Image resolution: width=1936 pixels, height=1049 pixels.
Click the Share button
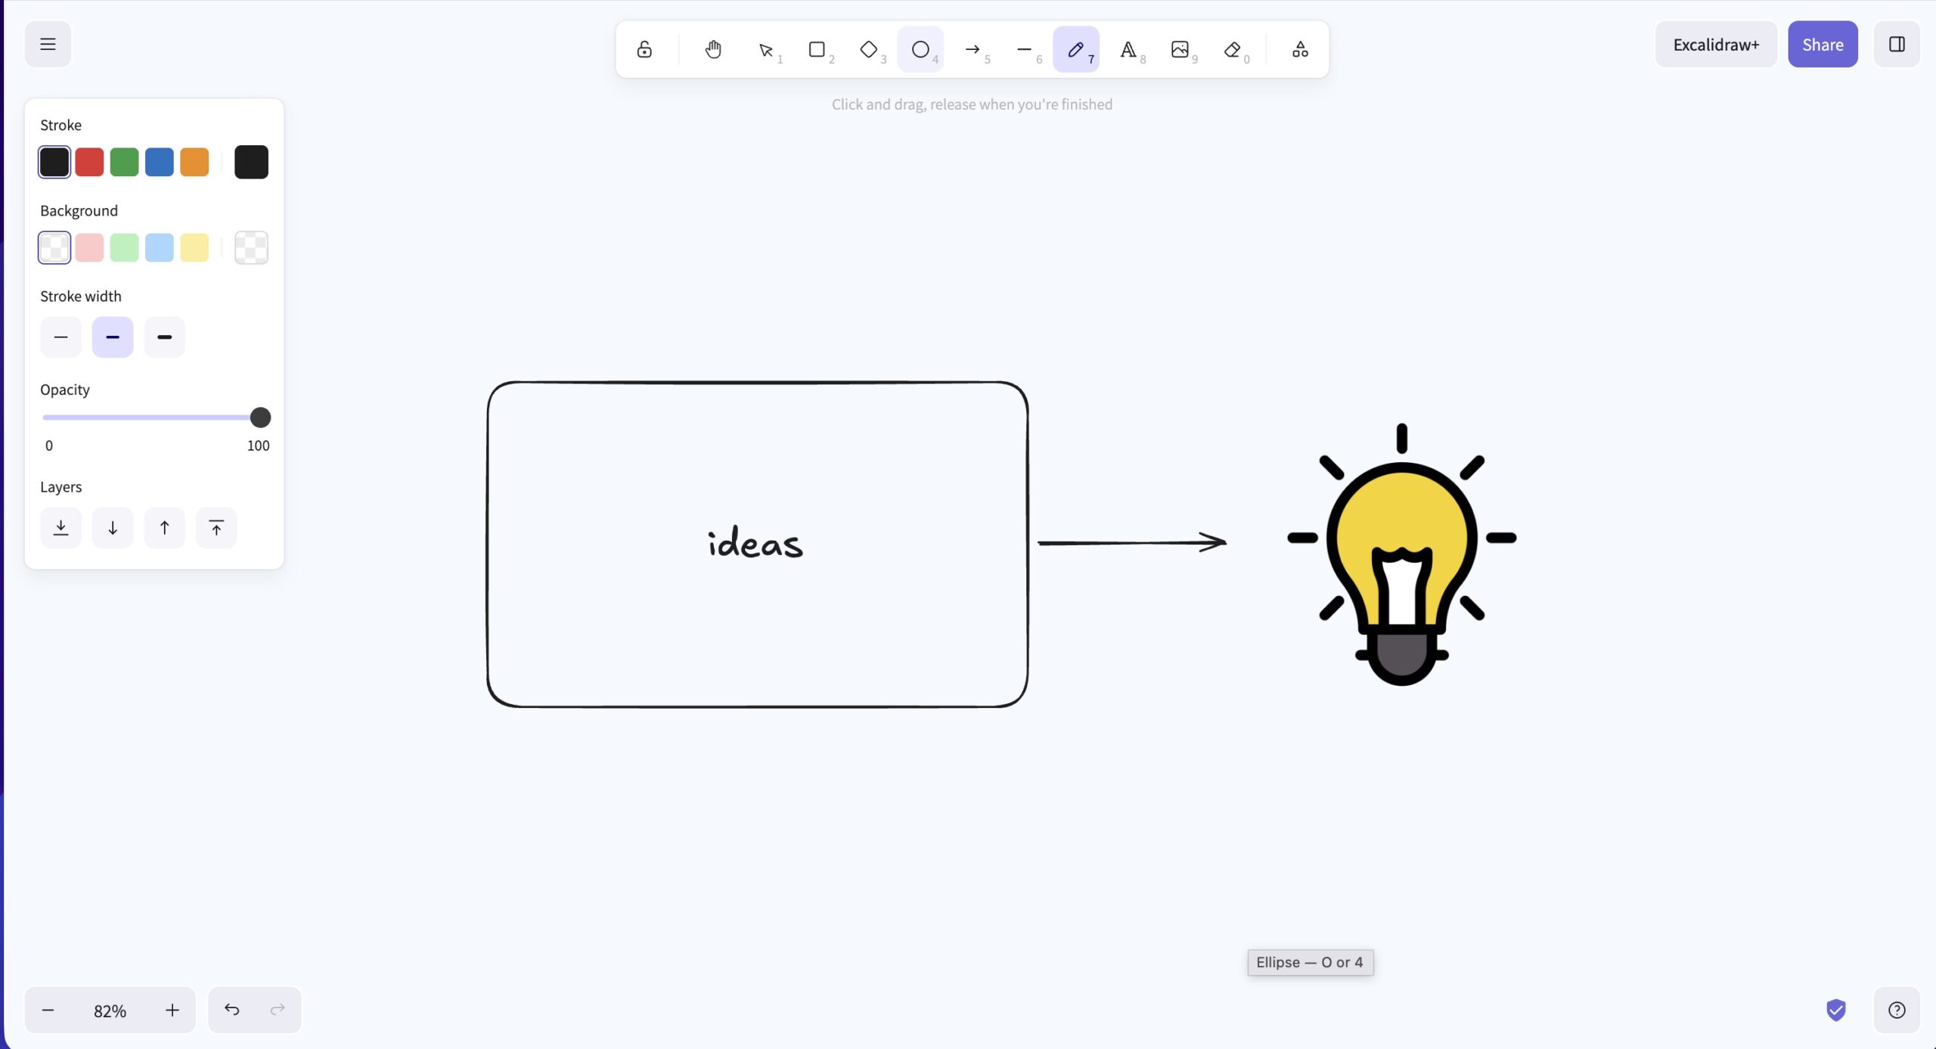pos(1823,45)
